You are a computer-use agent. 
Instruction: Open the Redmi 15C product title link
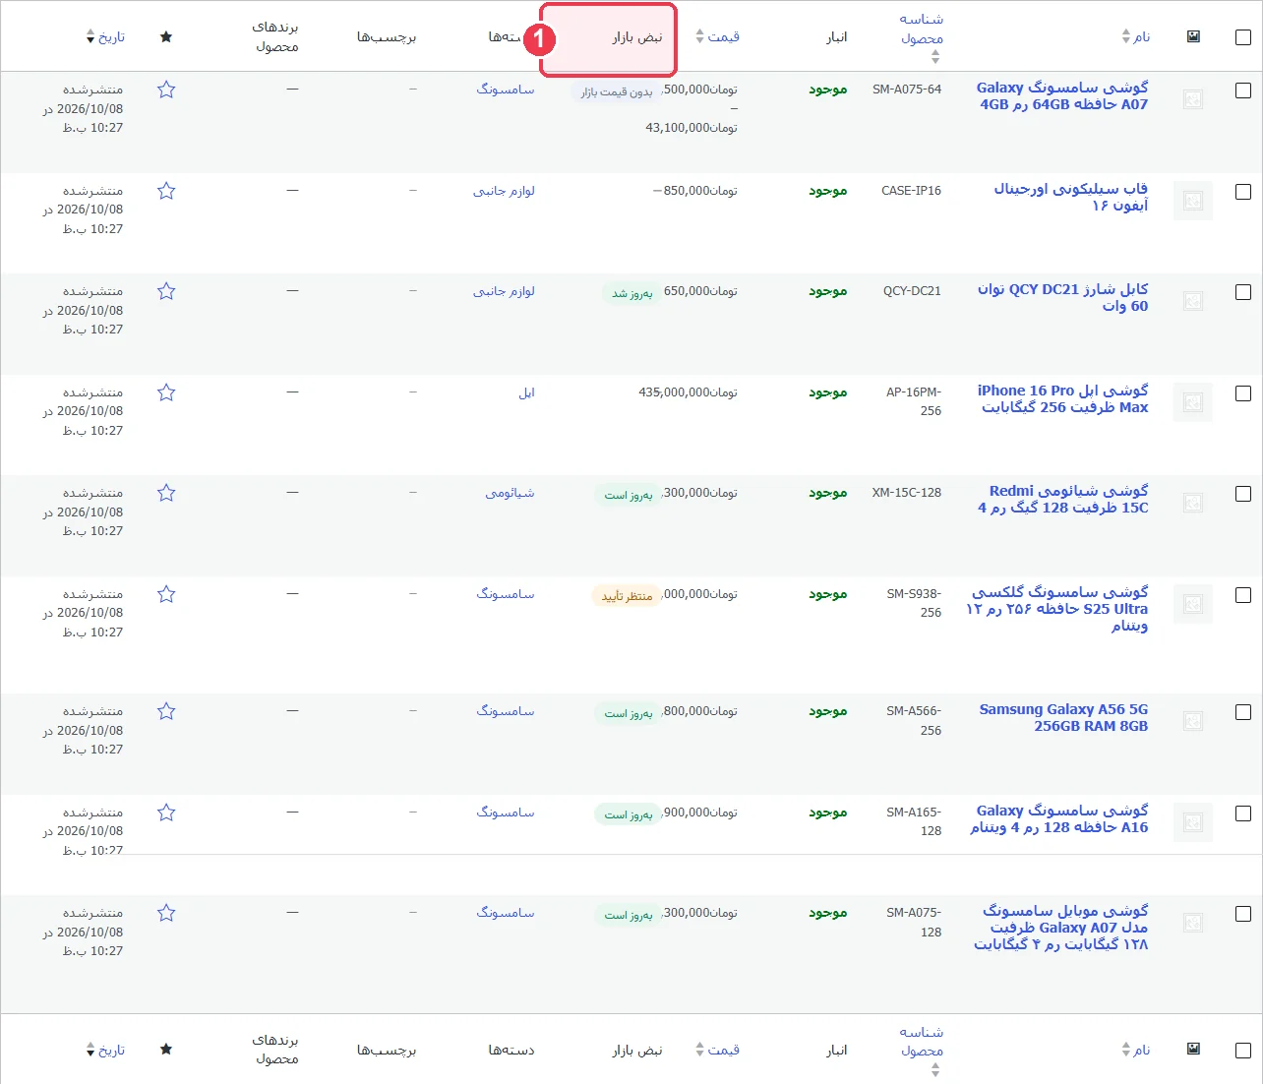pos(1063,500)
